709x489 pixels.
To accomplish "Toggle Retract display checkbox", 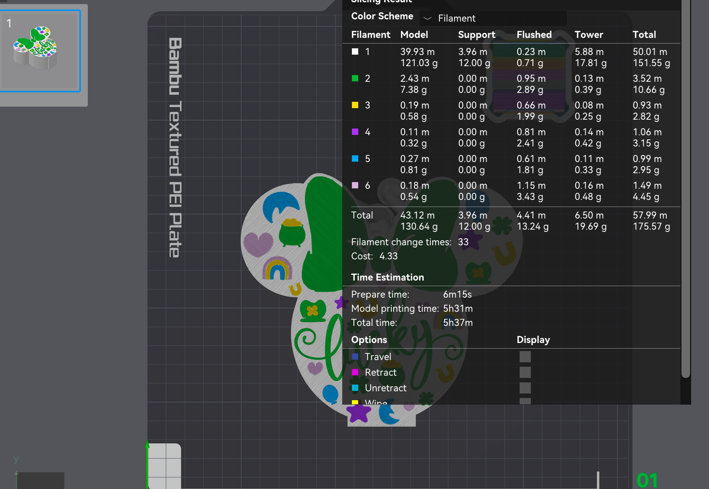I will pyautogui.click(x=525, y=372).
